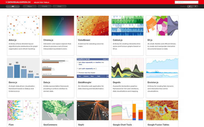Viewport: 204px width, 127px height.
Task: Click the Gephi title
Action: pos(81,125)
